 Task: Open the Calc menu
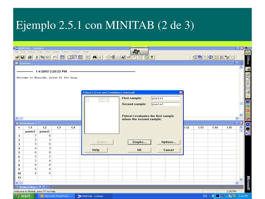(x=40, y=52)
